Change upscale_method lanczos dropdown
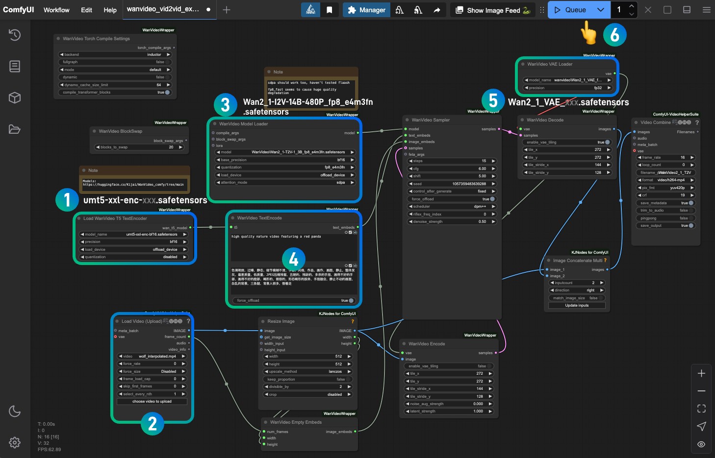The image size is (715, 458). click(x=307, y=371)
